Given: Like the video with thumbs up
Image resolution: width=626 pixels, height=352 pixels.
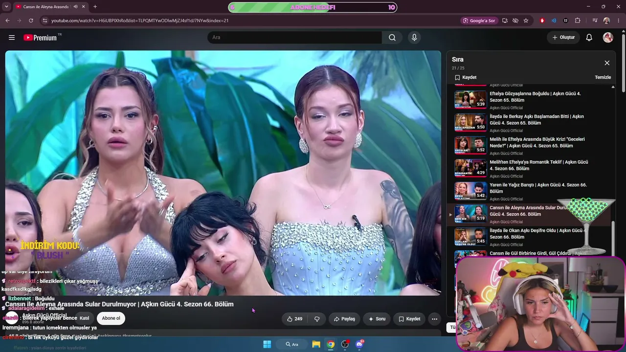Looking at the screenshot, I should tap(294, 319).
